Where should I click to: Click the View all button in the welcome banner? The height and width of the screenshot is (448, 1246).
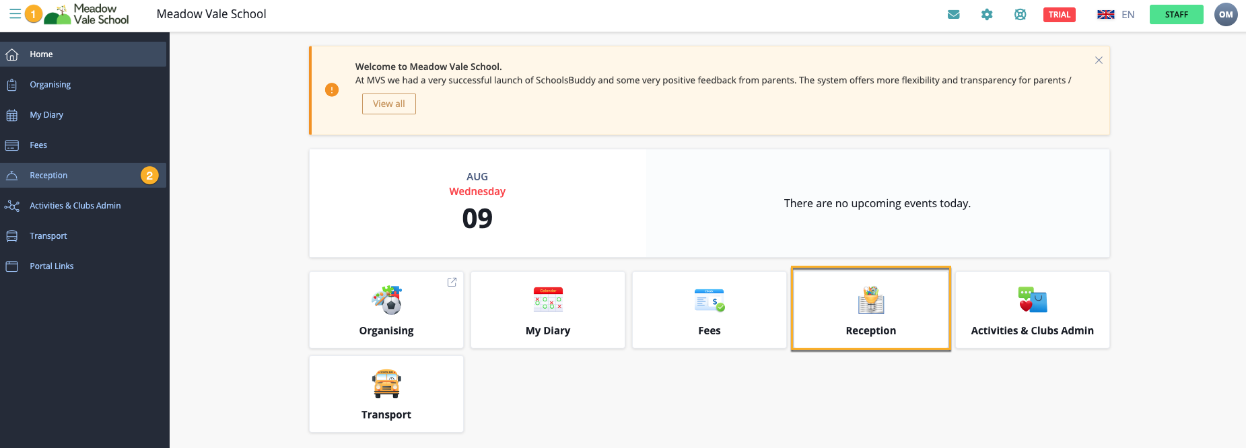[388, 104]
